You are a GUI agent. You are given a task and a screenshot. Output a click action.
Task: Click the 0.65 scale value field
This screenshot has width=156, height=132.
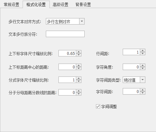click(x=68, y=53)
